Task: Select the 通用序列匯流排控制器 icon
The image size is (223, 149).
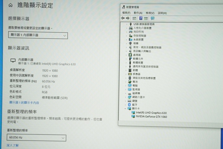Action: (x=130, y=66)
